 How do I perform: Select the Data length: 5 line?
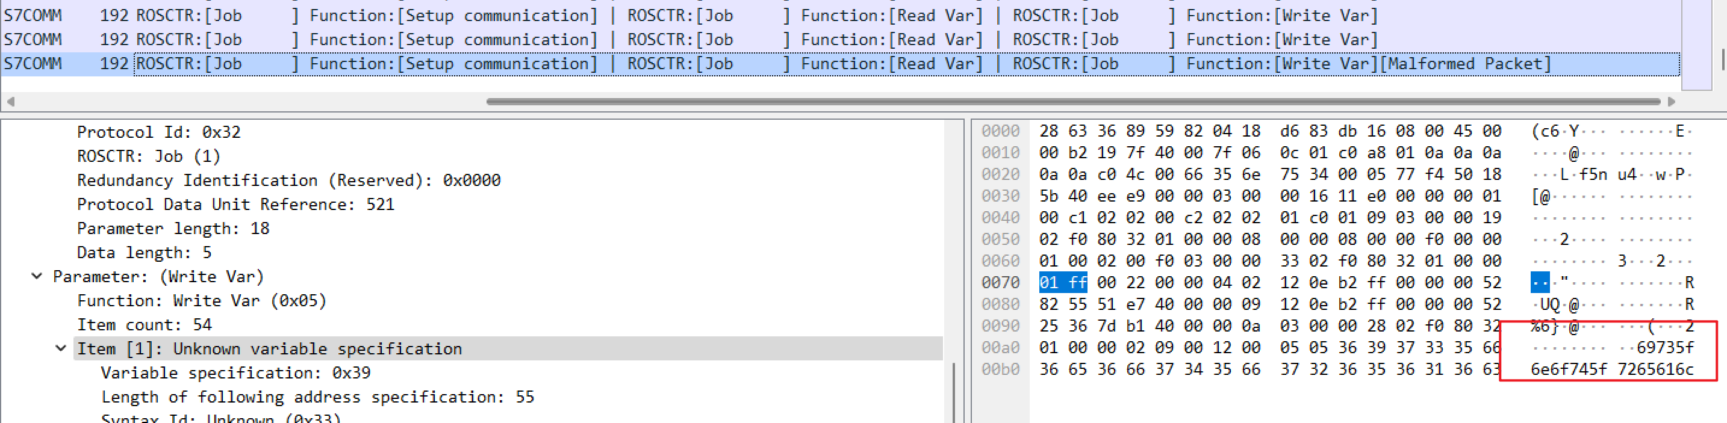point(144,253)
